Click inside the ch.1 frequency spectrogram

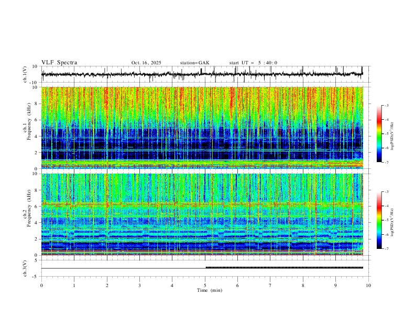pos(202,128)
